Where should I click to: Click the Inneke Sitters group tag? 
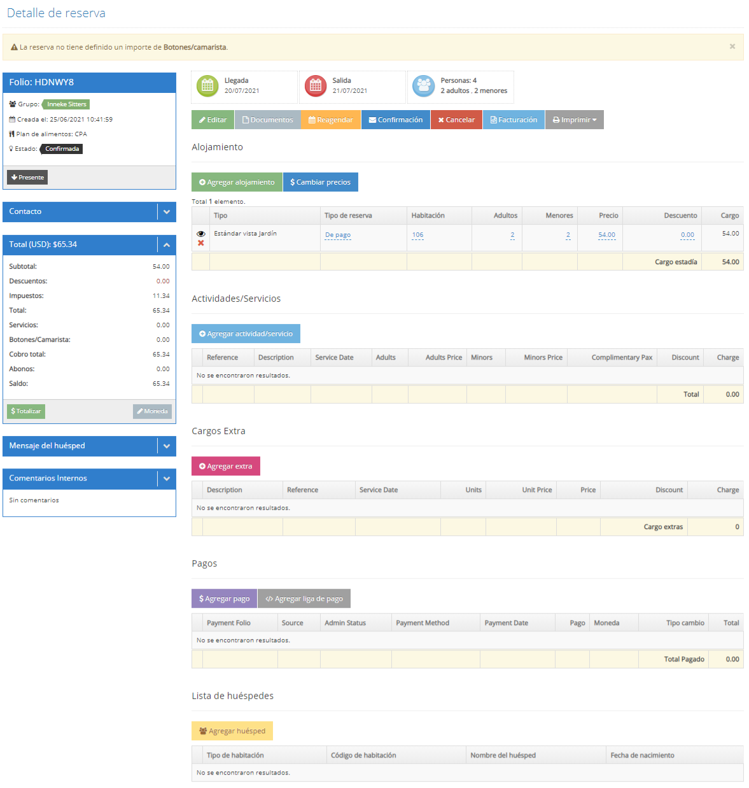(67, 104)
